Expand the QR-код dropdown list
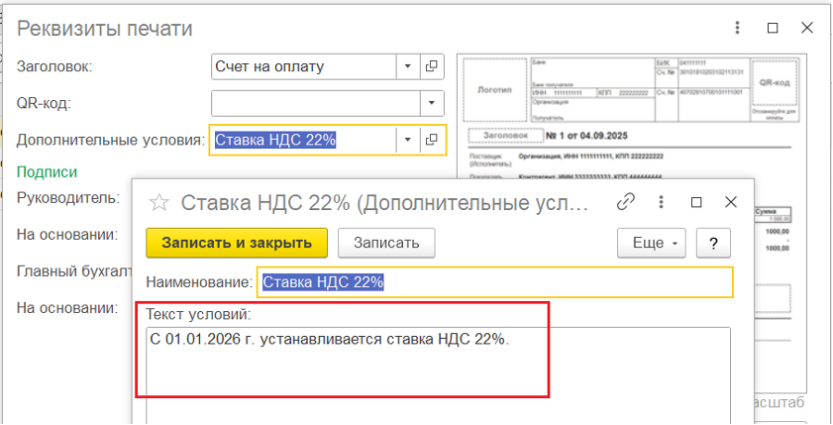833x425 pixels. 432,103
